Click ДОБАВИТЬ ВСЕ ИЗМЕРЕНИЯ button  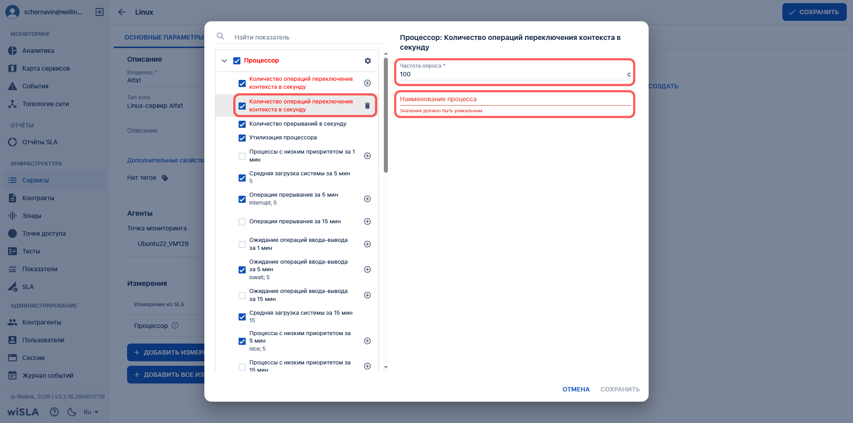click(x=166, y=375)
